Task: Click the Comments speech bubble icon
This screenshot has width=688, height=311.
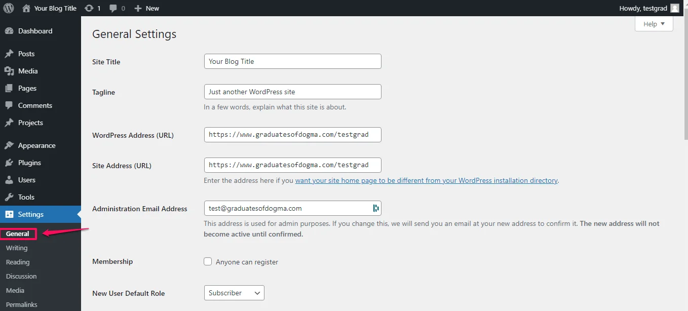Action: 10,105
